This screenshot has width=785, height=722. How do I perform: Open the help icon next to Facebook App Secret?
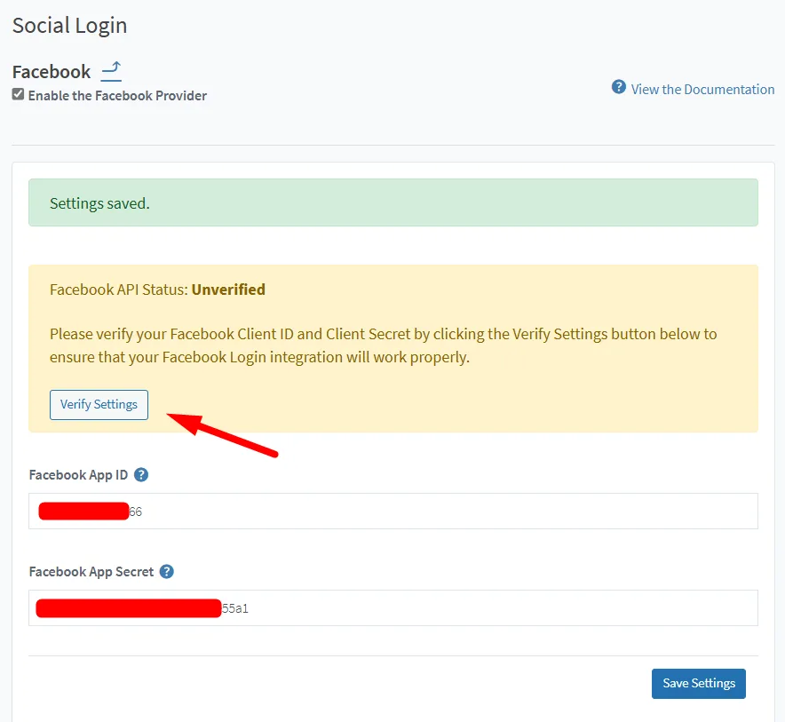pyautogui.click(x=166, y=572)
